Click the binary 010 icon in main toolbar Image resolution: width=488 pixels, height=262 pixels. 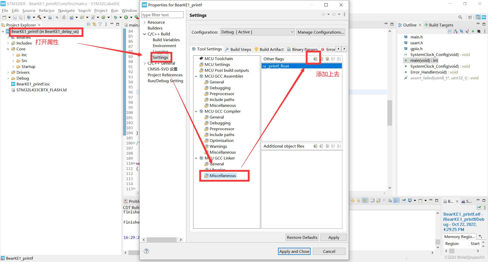[x=50, y=17]
